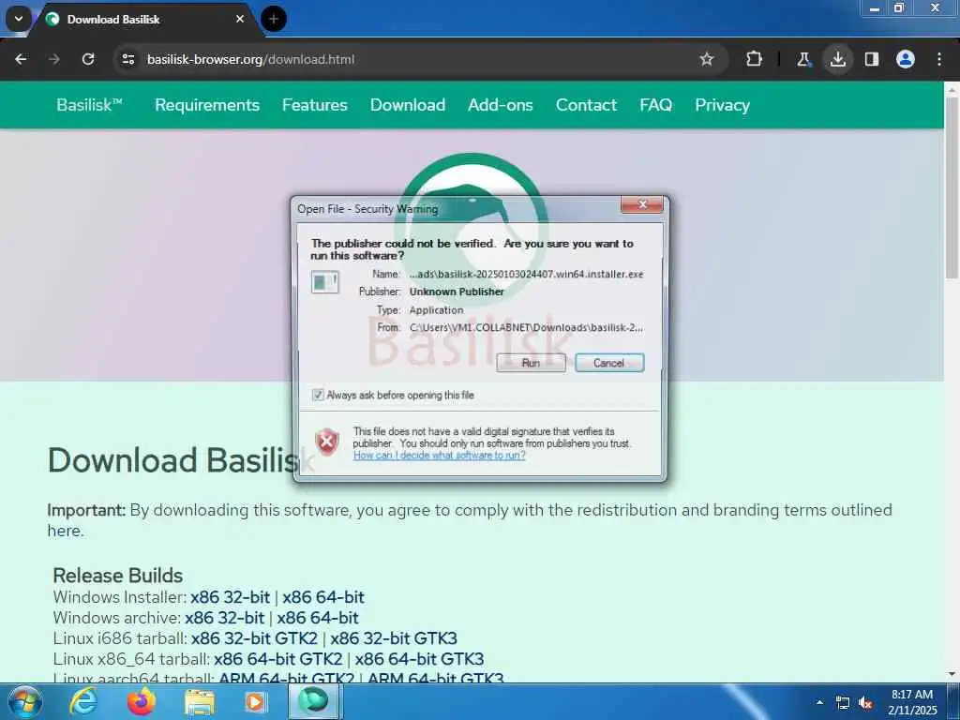
Task: Show the browser downloads panel
Action: point(837,59)
